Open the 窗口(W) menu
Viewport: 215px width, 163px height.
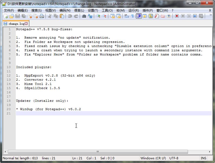tap(162, 10)
